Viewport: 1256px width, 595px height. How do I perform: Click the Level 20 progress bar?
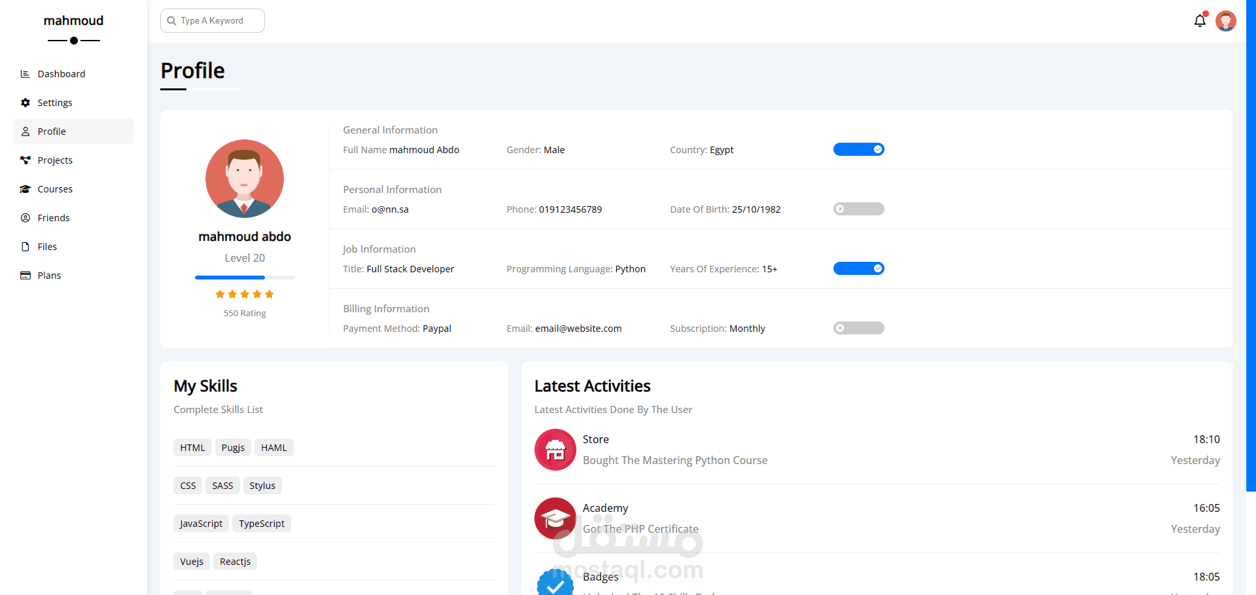(245, 278)
